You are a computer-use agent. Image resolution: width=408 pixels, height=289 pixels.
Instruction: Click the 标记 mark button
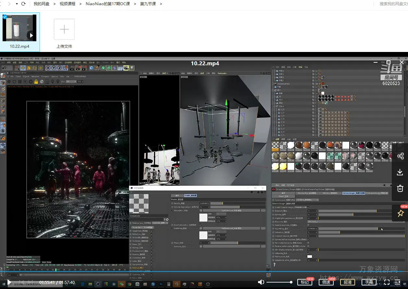(305, 282)
